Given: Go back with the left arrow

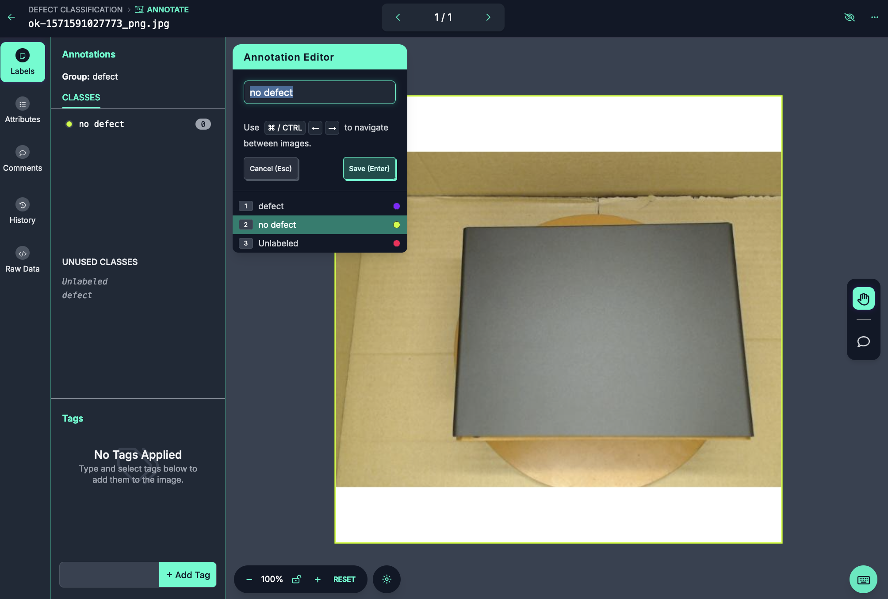Looking at the screenshot, I should coord(11,17).
